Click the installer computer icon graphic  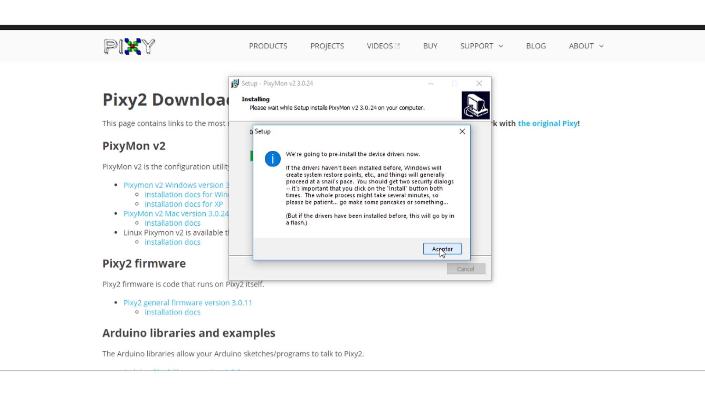(x=476, y=105)
